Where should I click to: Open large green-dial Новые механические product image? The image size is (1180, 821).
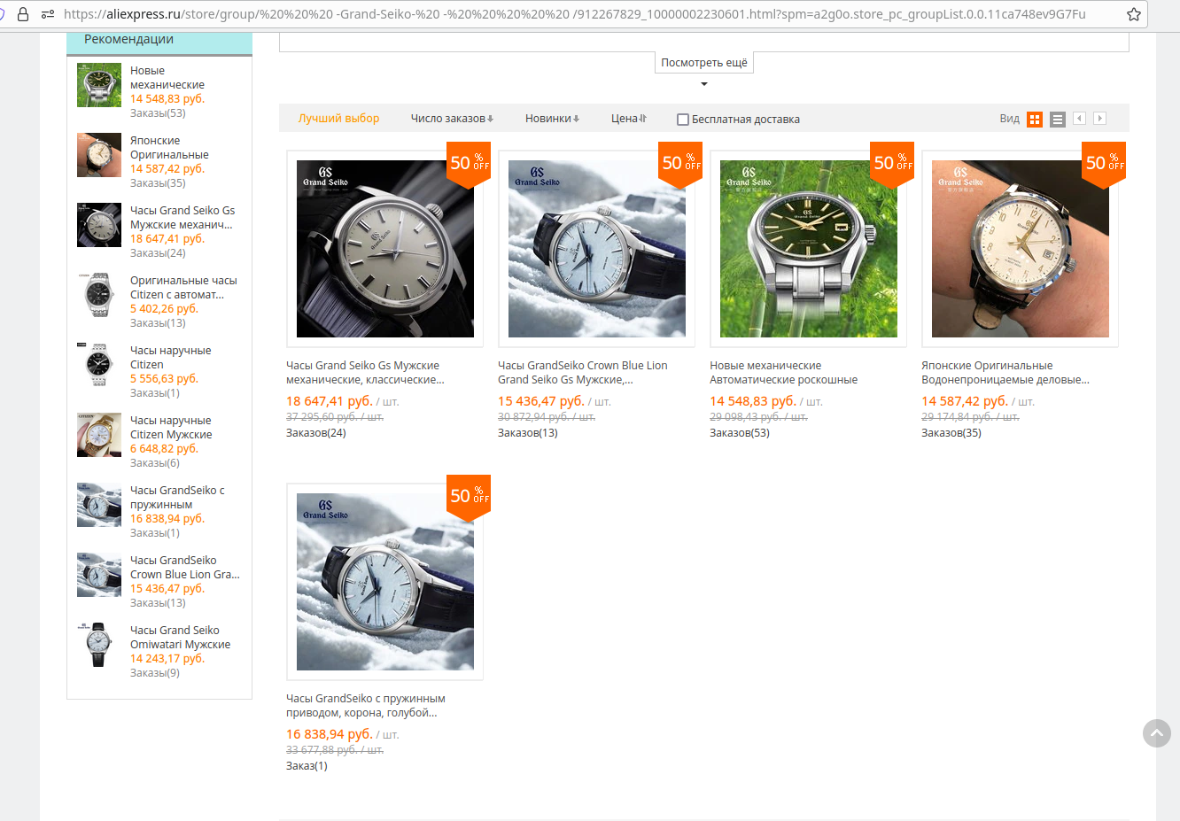click(809, 249)
